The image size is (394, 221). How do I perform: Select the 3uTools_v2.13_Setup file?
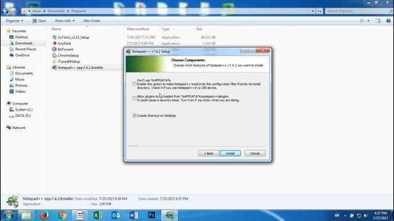click(73, 37)
